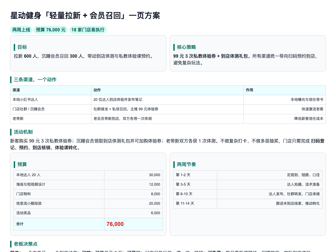Click the 快速激活老客 cell
Viewport: 336px width, 252px height.
tap(284, 109)
